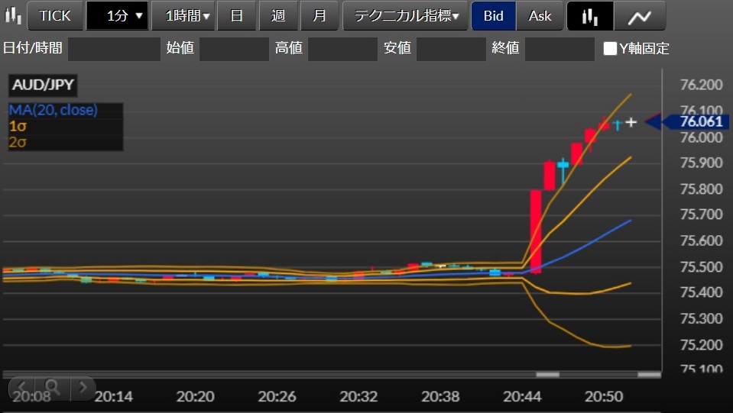Open the 1時間 hourly interval dropdown

point(183,16)
